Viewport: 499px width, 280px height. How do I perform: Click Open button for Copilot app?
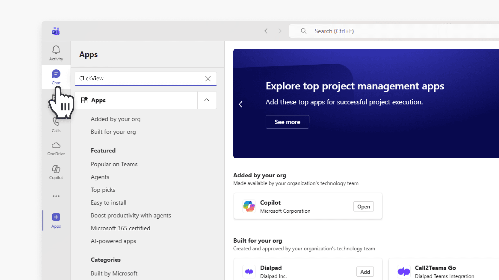coord(363,207)
